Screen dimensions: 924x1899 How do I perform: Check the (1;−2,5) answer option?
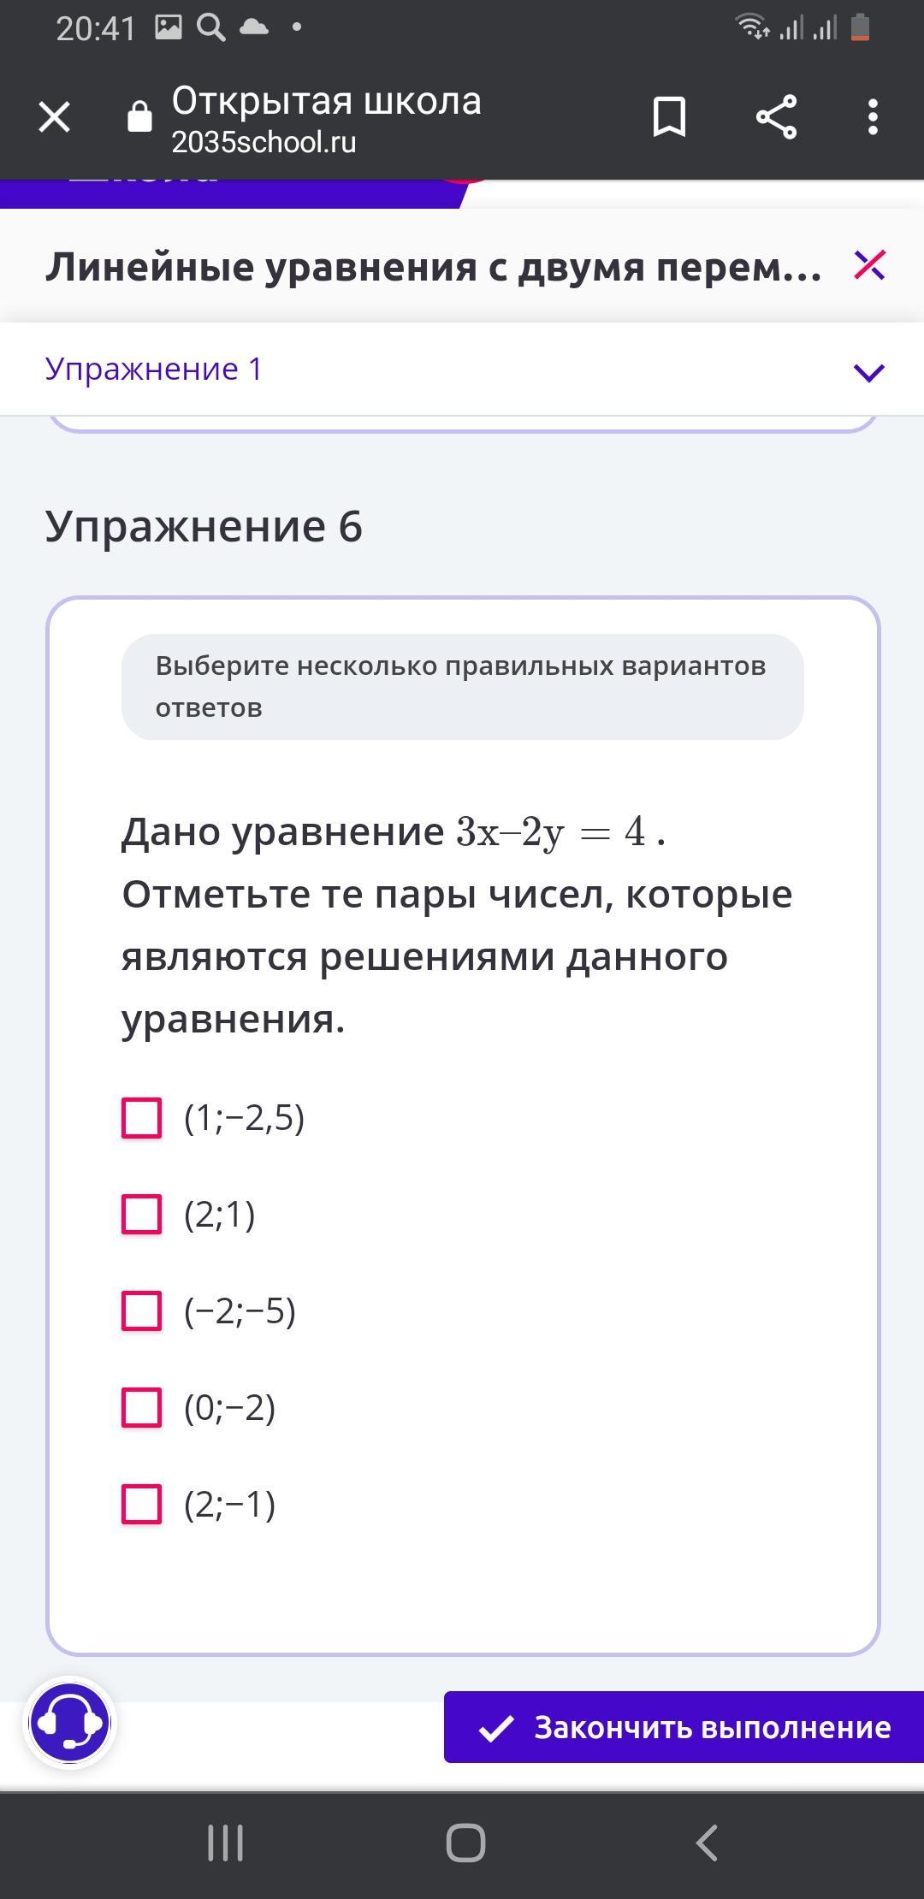tap(142, 1118)
